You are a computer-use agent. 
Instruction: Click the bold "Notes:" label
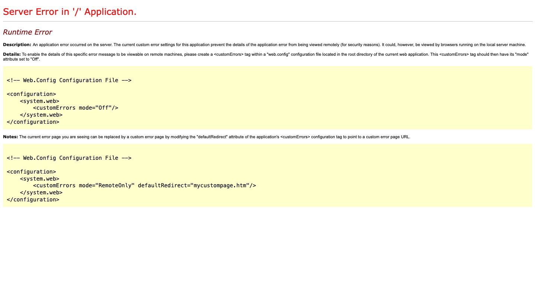click(10, 137)
